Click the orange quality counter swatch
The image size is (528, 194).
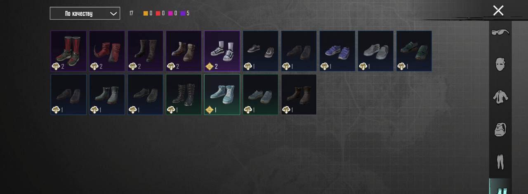click(x=146, y=14)
